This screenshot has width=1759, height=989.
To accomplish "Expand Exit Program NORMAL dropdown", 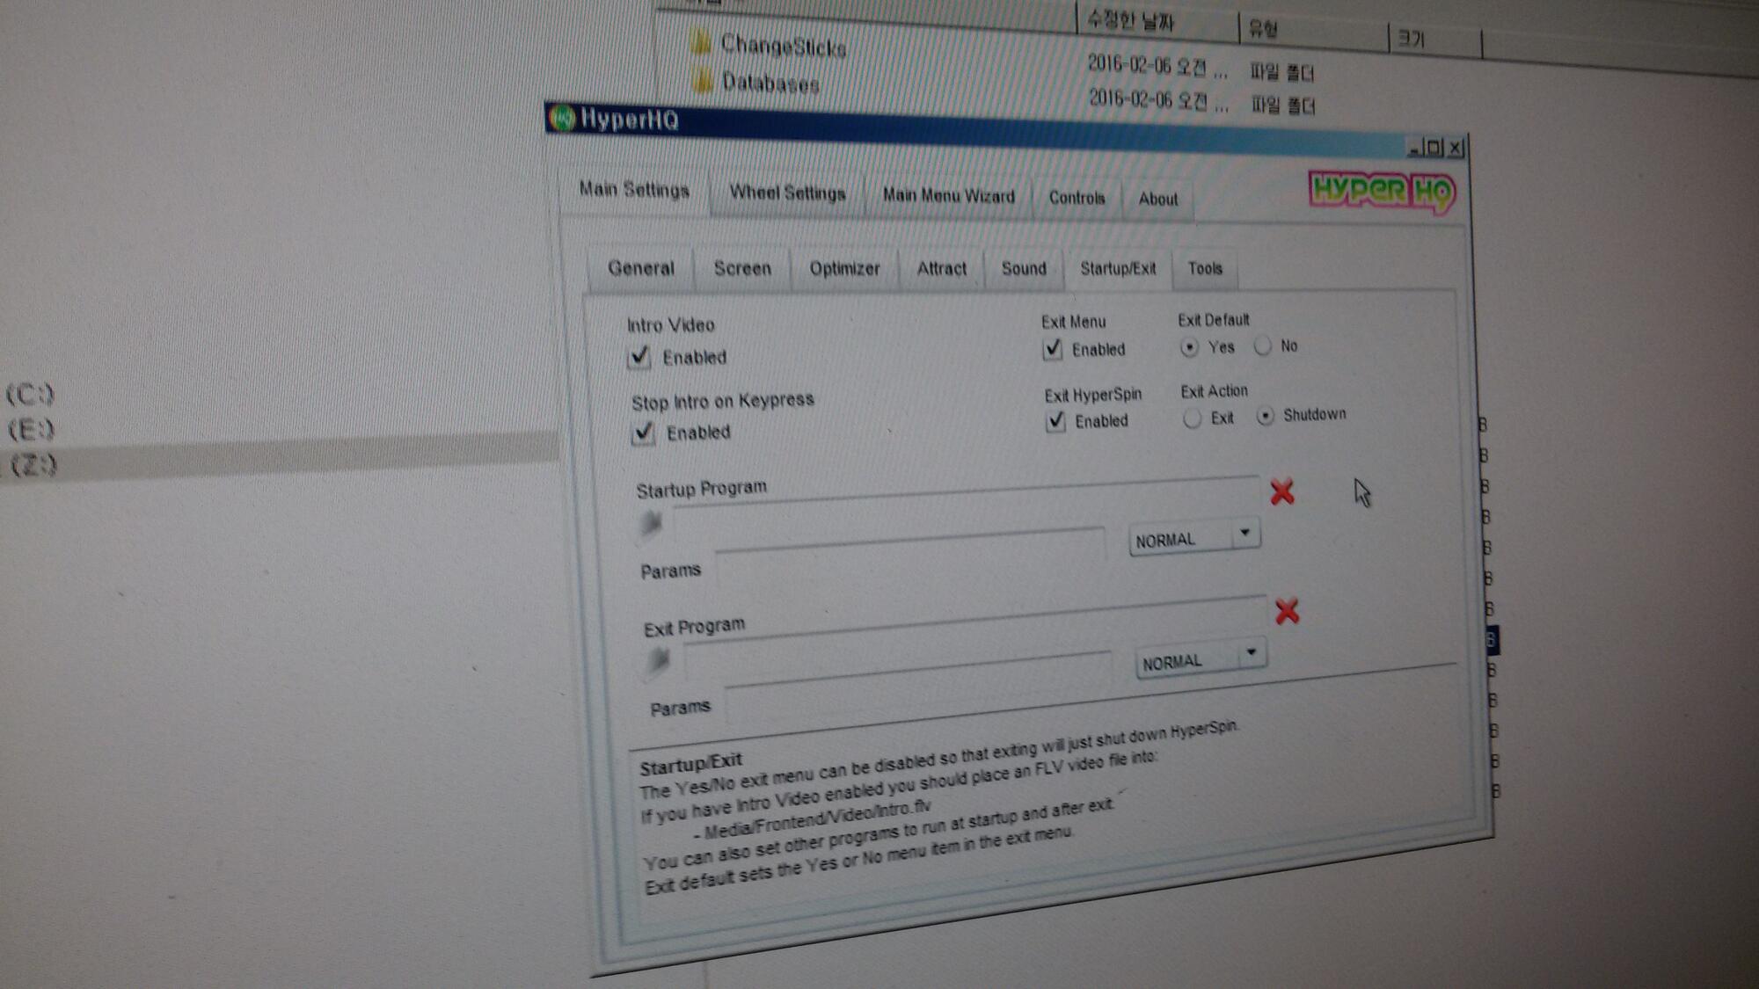I will click(x=1251, y=653).
